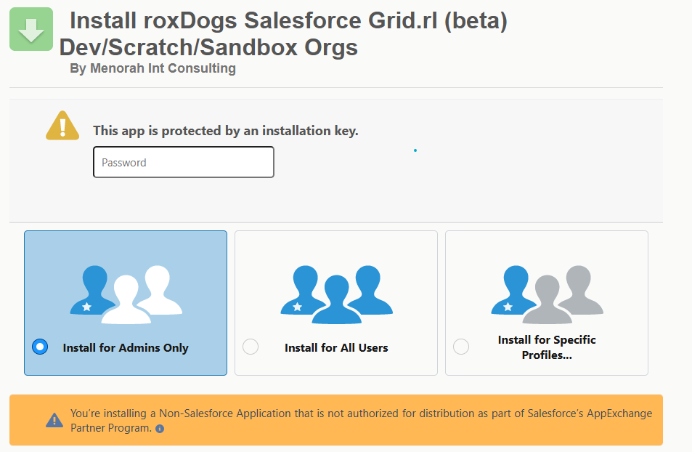Click the "Install for Admins Only" label

click(x=126, y=348)
